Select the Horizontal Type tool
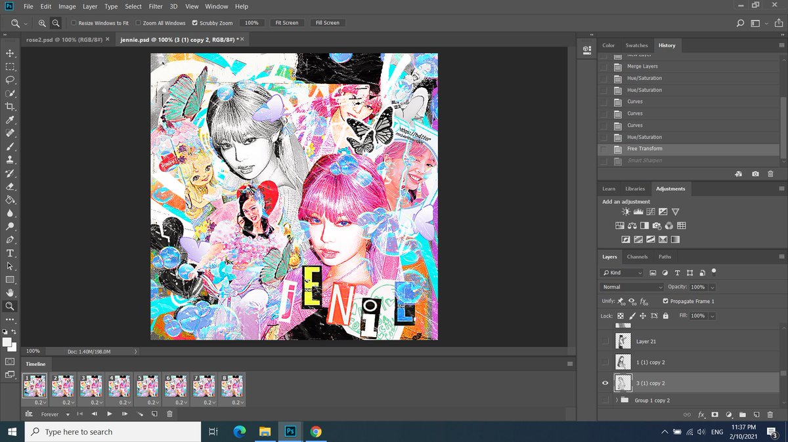Screen dimensions: 788x442 click(x=11, y=252)
